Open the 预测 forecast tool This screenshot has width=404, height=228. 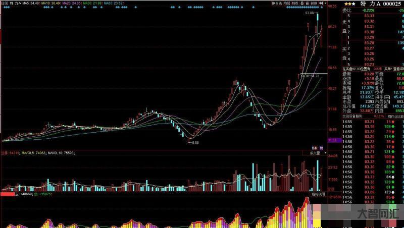(314, 3)
